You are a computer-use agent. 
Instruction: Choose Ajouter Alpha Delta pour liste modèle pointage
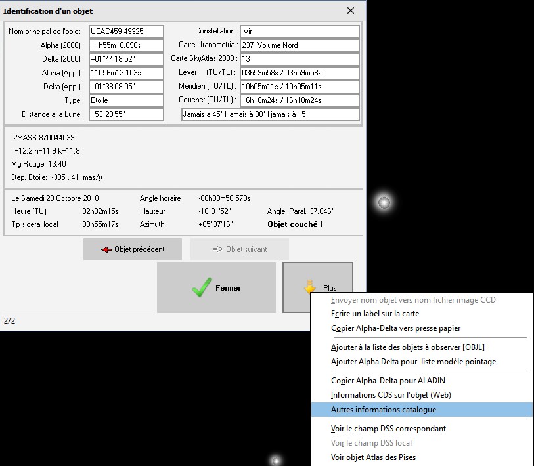tap(413, 362)
